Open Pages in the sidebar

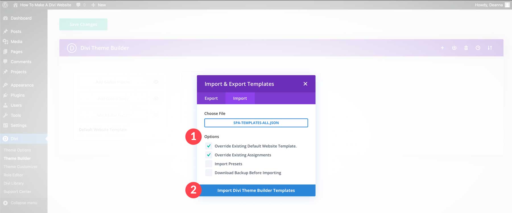click(16, 52)
